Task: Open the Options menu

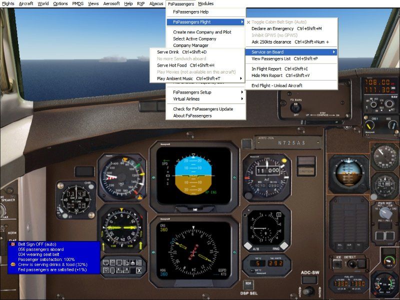Action: 60,3
